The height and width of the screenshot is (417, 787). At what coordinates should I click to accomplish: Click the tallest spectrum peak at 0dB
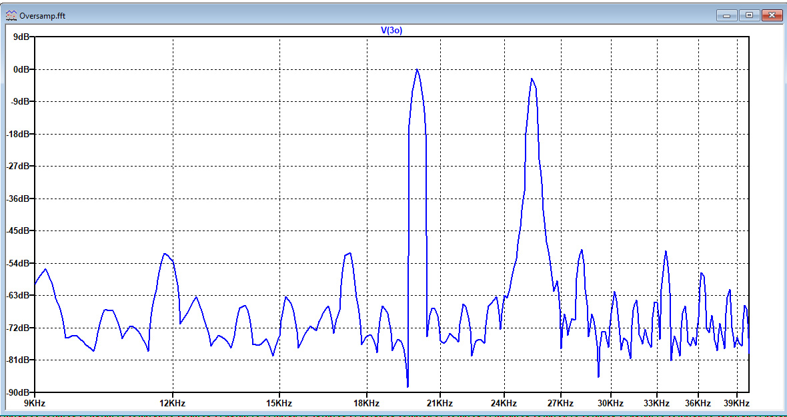click(x=417, y=70)
